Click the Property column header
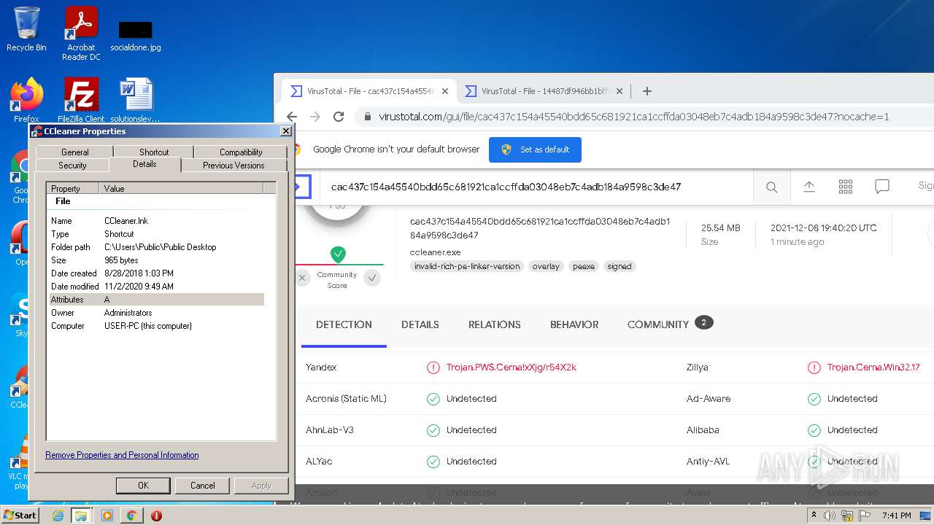The width and height of the screenshot is (934, 525). [73, 188]
